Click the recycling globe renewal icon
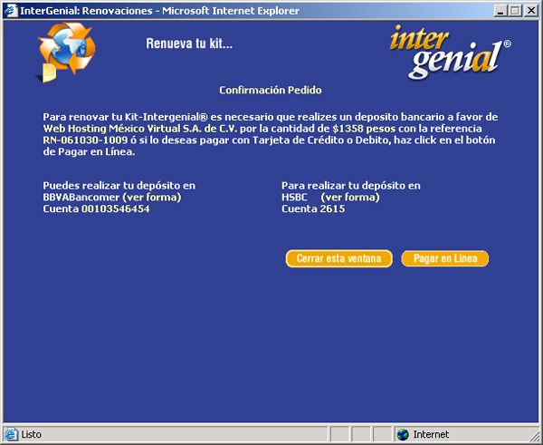 coord(66,52)
